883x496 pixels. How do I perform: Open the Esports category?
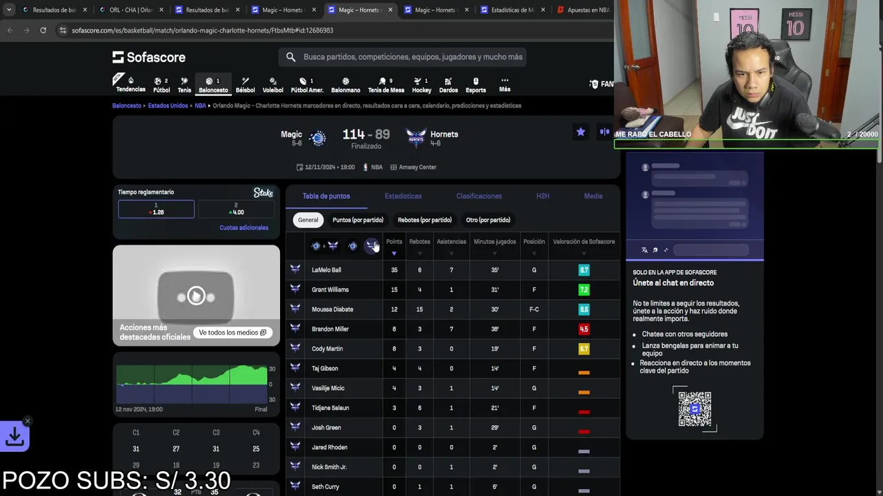[x=475, y=85]
